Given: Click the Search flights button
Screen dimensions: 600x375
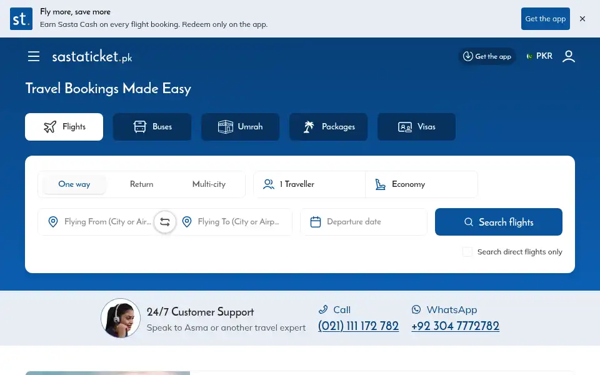Looking at the screenshot, I should tap(499, 222).
